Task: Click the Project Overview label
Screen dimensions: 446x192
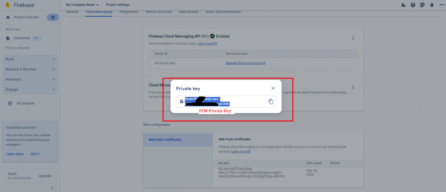Action: pyautogui.click(x=27, y=17)
